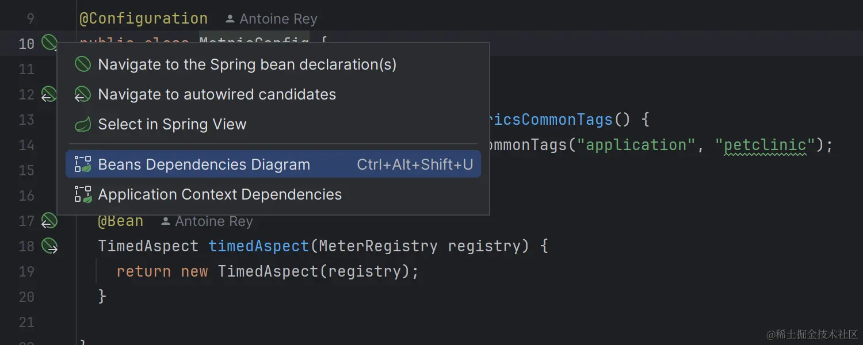Click the @Configuration annotation
This screenshot has height=345, width=863.
143,19
